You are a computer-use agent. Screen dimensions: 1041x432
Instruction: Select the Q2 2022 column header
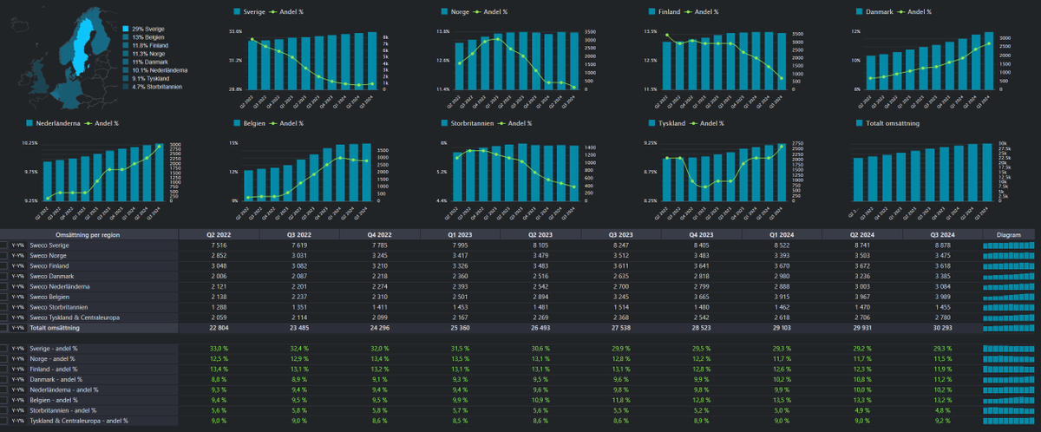click(x=218, y=234)
